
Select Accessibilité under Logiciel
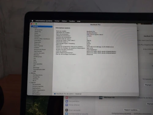pos(37,84)
